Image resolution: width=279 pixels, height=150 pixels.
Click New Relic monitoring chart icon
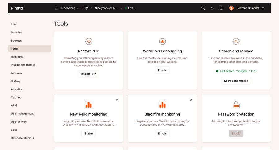click(x=89, y=105)
